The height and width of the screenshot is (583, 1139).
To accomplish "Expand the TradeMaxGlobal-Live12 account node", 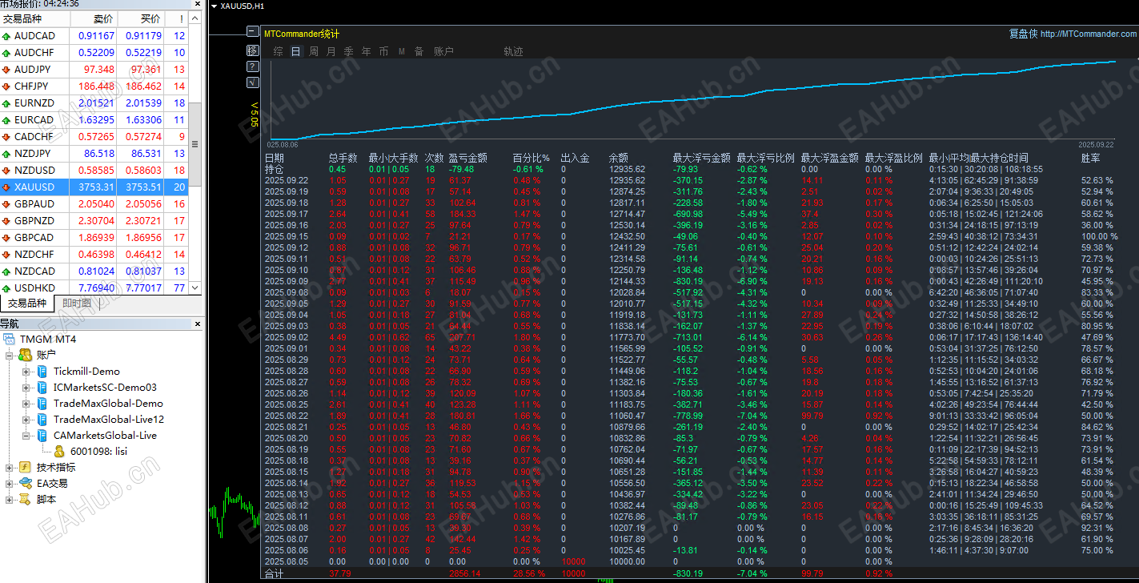I will tap(26, 419).
